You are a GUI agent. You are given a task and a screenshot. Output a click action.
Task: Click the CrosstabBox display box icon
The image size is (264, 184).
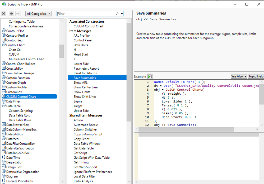[x=4, y=68]
